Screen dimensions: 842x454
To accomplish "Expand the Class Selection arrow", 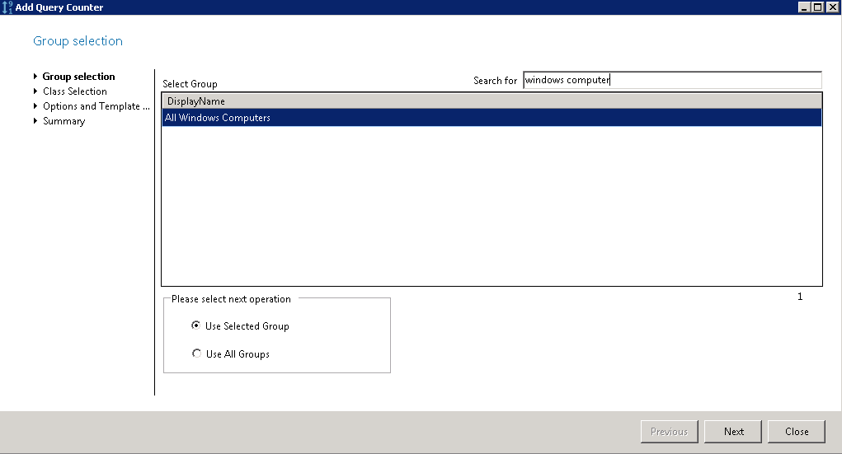I will 35,91.
